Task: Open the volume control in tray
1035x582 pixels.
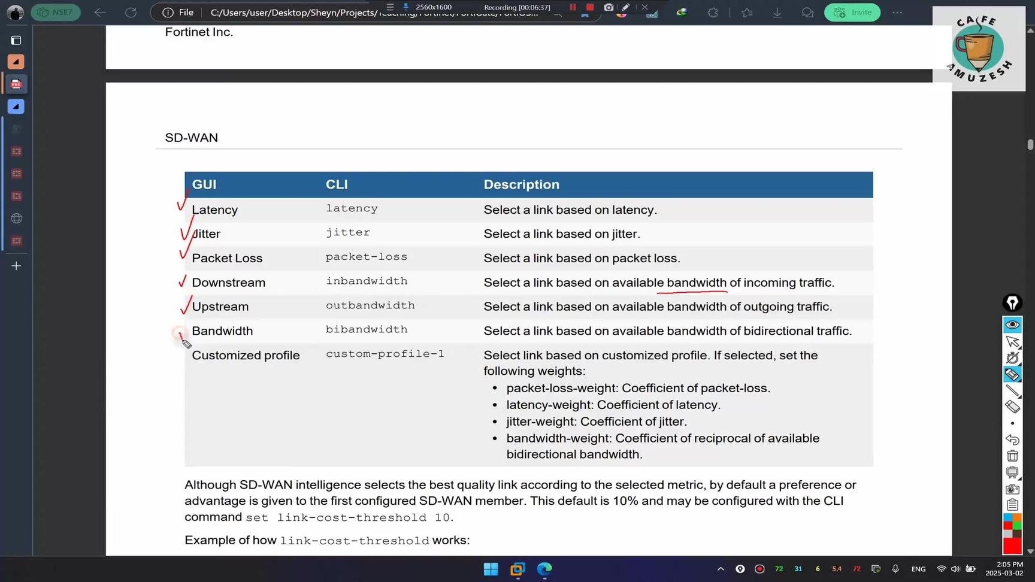Action: (955, 569)
